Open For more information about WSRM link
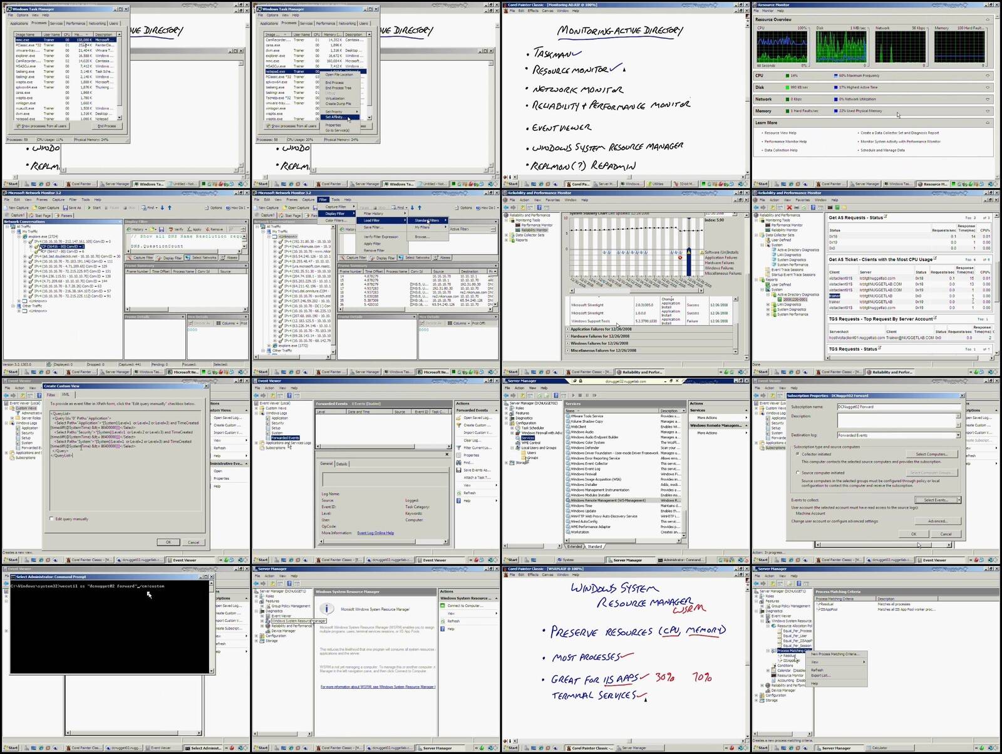This screenshot has height=754, width=1002. [378, 687]
